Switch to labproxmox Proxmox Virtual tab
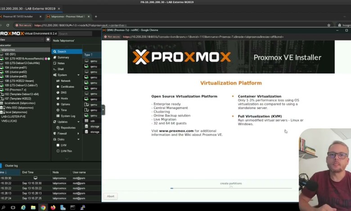Screen dimensions: 351x211 click(x=68, y=17)
